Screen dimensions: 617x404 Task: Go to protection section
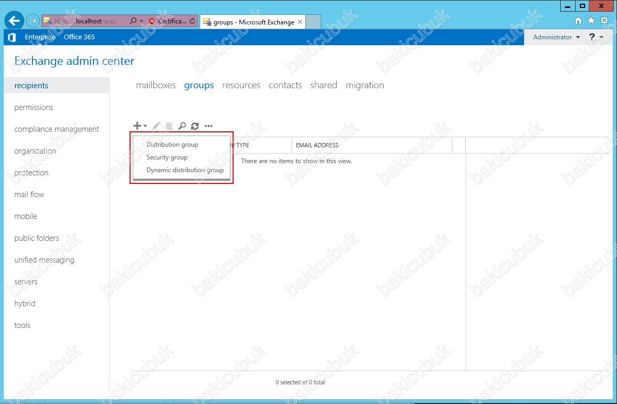pos(31,173)
